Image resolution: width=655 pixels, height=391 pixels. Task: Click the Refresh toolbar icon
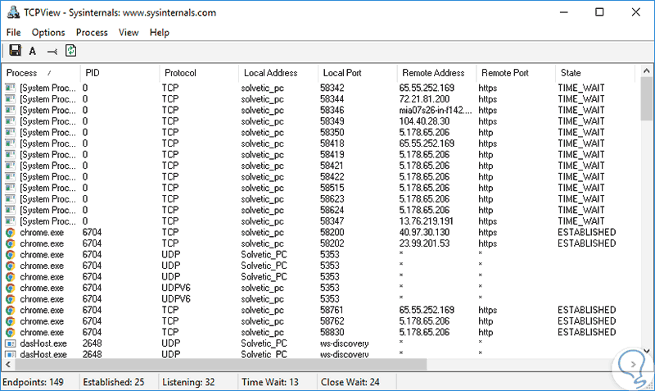tap(70, 51)
